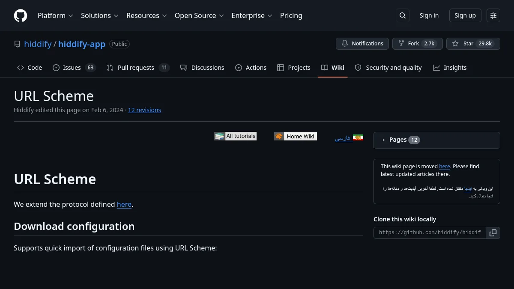Screen dimensions: 514x289
Task: Click the Sign in link
Action: coord(429,15)
